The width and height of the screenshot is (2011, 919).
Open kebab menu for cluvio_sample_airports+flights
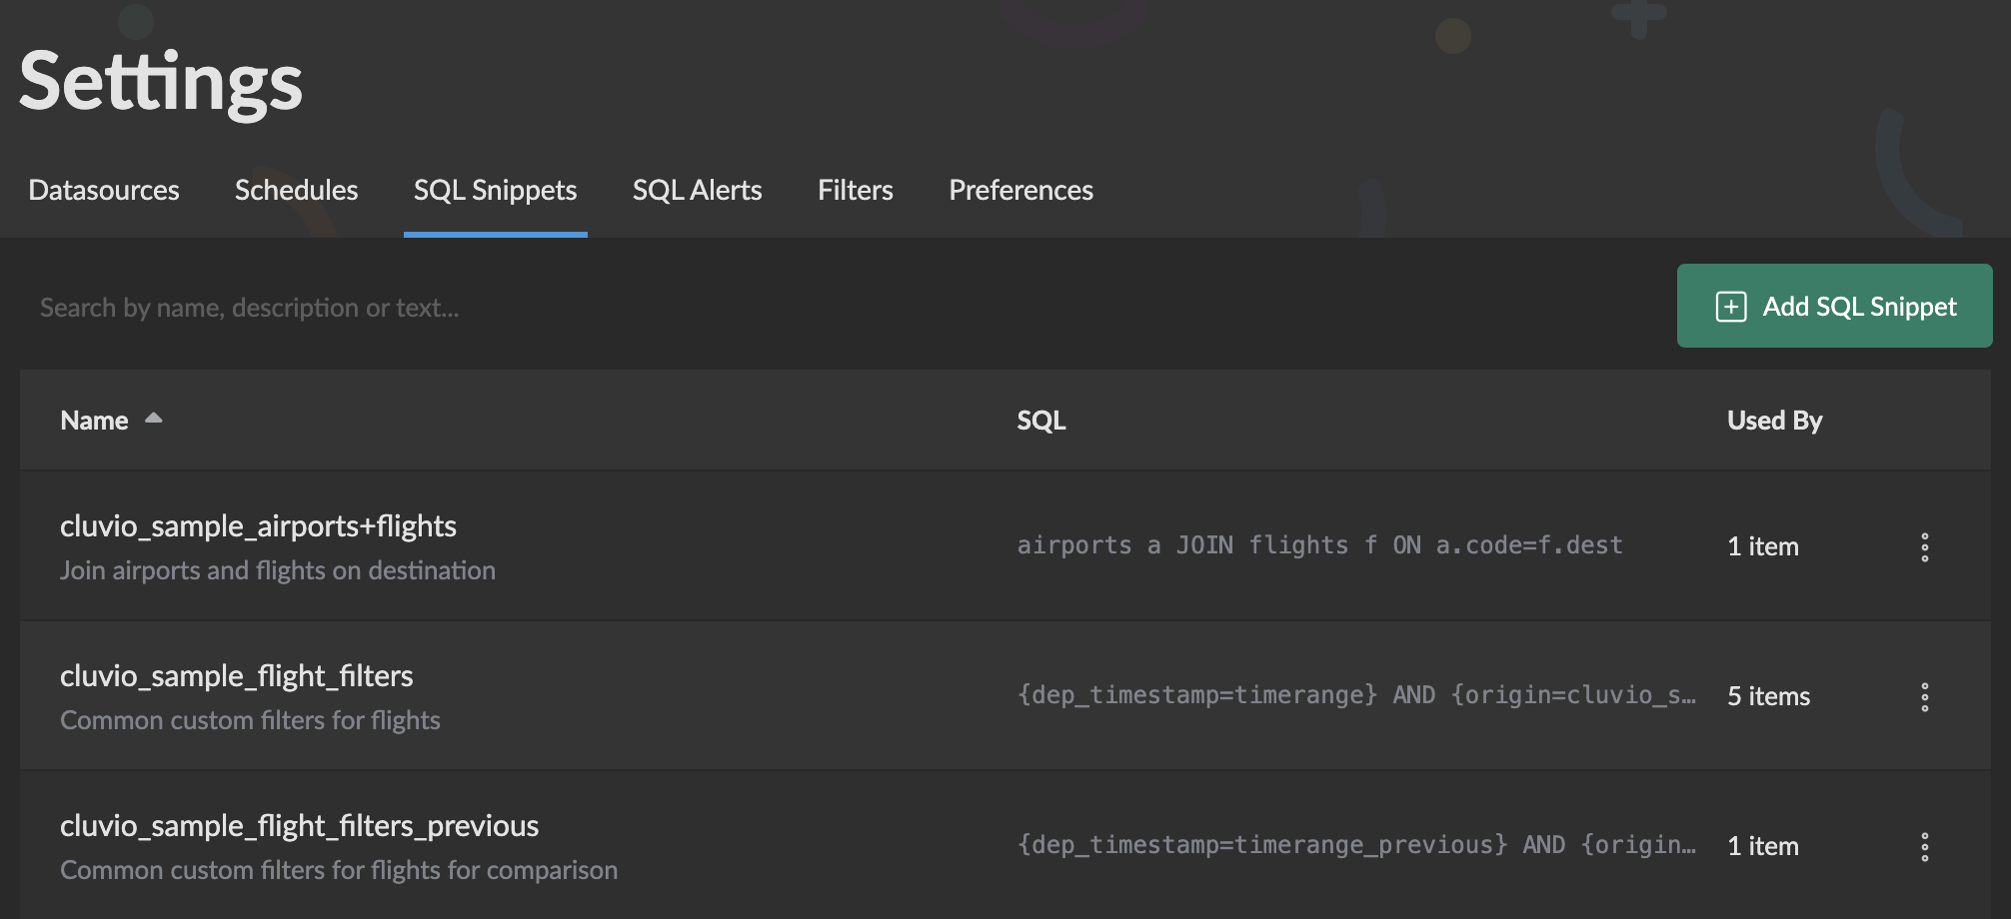point(1924,546)
